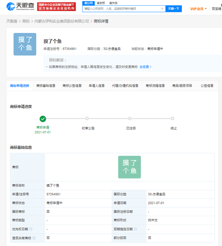Click the green checkmark progress step

point(43,119)
